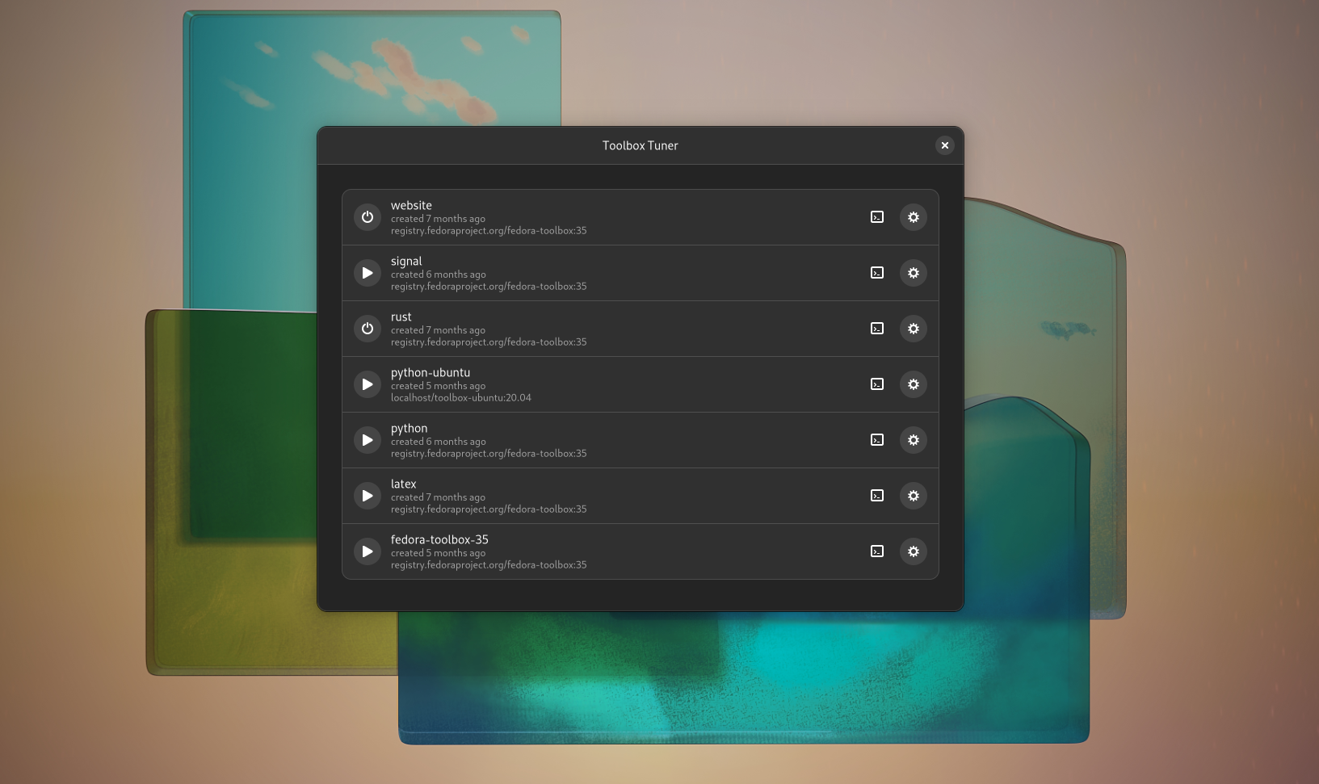Open settings for python toolbox
This screenshot has width=1319, height=784.
[914, 440]
